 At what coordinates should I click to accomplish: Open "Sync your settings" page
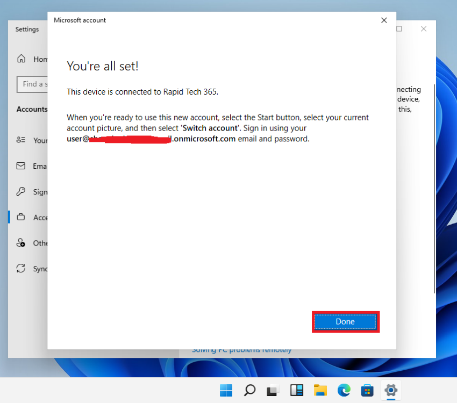[32, 269]
